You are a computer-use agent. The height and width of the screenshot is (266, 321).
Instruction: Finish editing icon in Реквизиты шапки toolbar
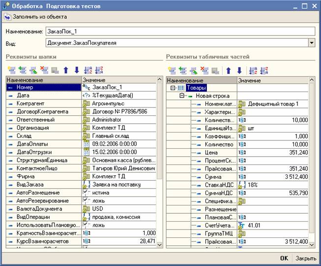[55, 70]
